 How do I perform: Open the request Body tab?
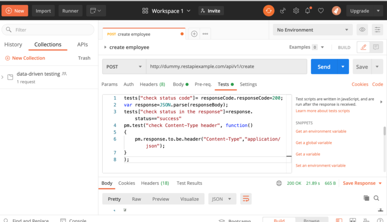pos(180,85)
